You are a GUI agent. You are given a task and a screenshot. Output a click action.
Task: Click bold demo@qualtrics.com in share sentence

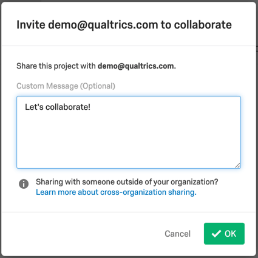point(136,66)
